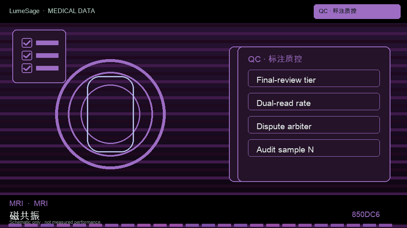Screen dimensions: 407x228
Task: Select the Audit sample N entry
Action: pos(314,148)
